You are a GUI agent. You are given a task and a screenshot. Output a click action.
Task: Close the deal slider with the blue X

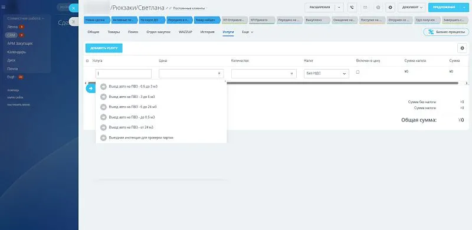[73, 8]
